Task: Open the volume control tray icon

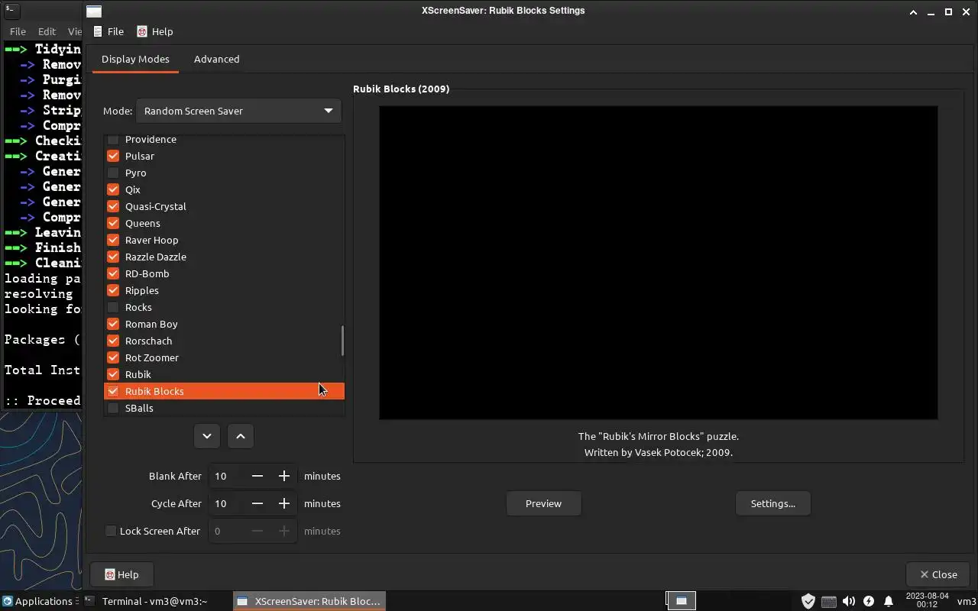Action: (x=848, y=601)
